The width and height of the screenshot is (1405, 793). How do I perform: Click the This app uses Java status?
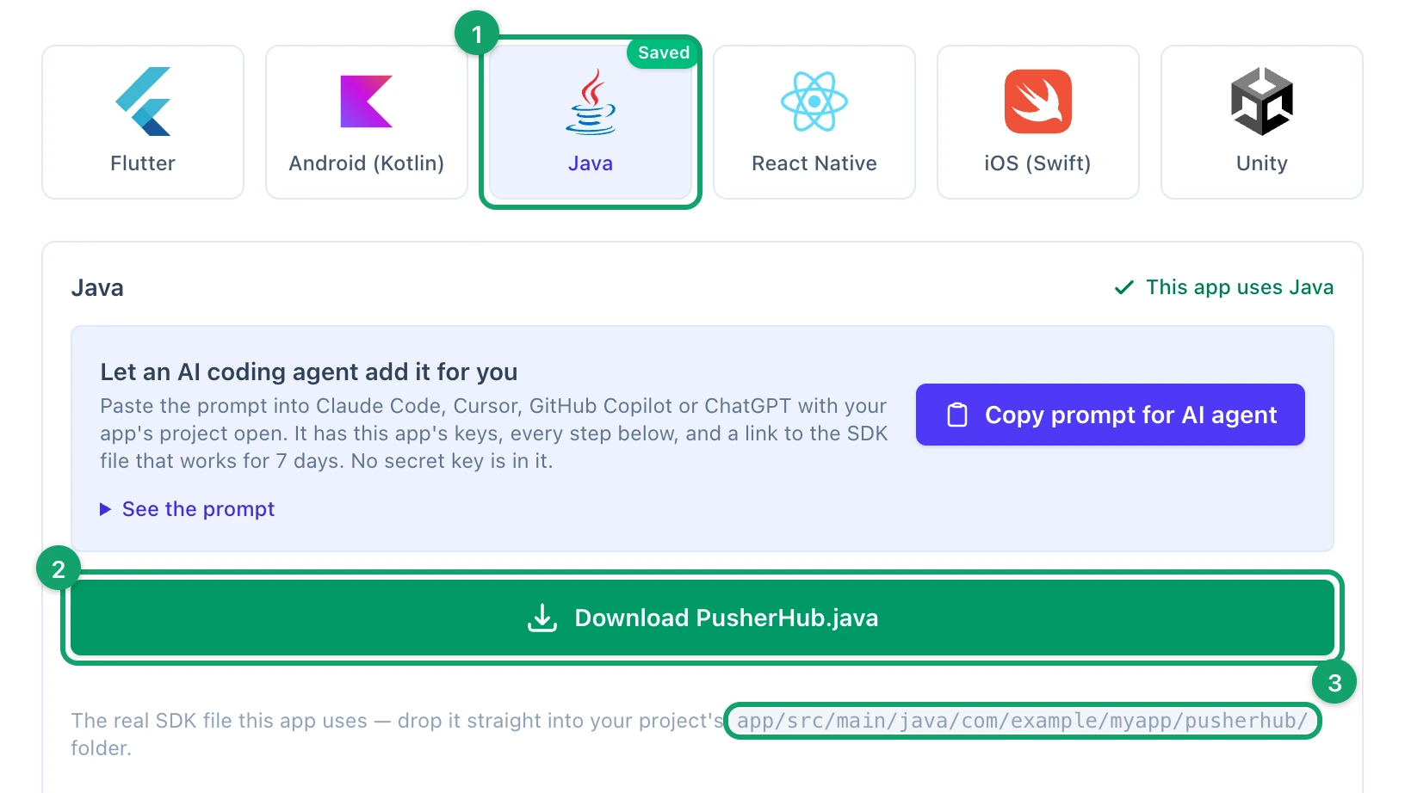click(x=1223, y=287)
